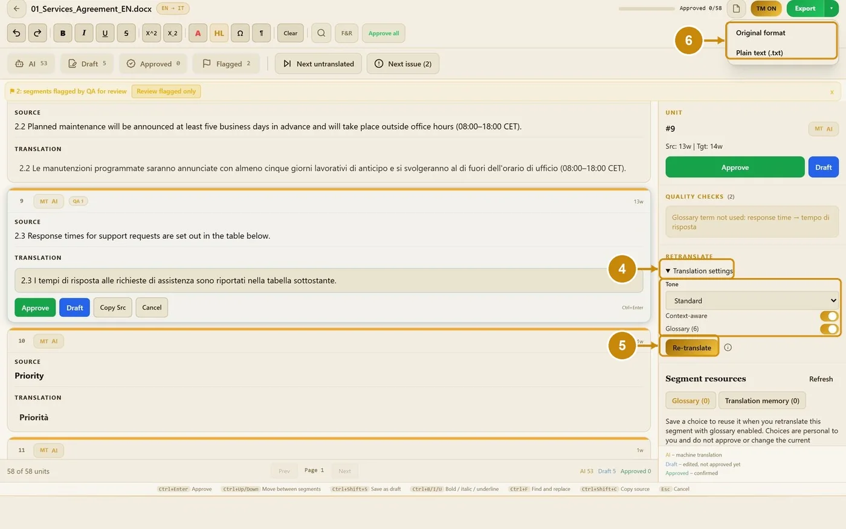Screen dimensions: 846x529
Task: Apply strikethrough formatting
Action: (126, 33)
